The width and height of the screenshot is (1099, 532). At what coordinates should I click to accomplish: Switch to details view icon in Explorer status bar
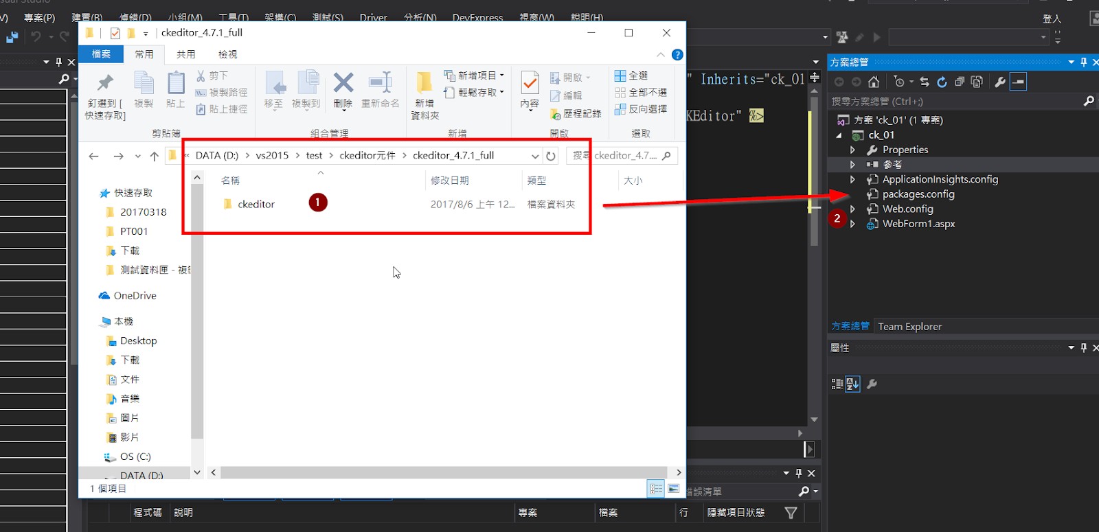point(656,489)
